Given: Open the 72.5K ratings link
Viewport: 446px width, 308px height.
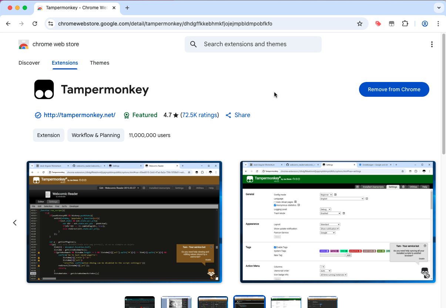Looking at the screenshot, I should pos(199,115).
